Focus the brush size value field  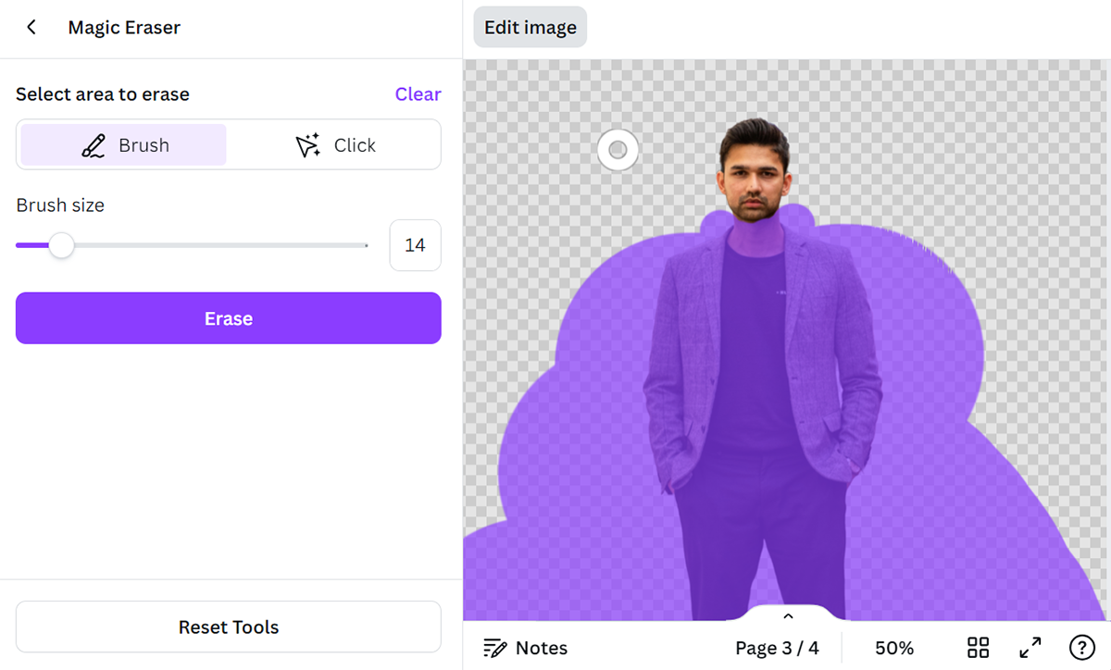click(x=415, y=245)
